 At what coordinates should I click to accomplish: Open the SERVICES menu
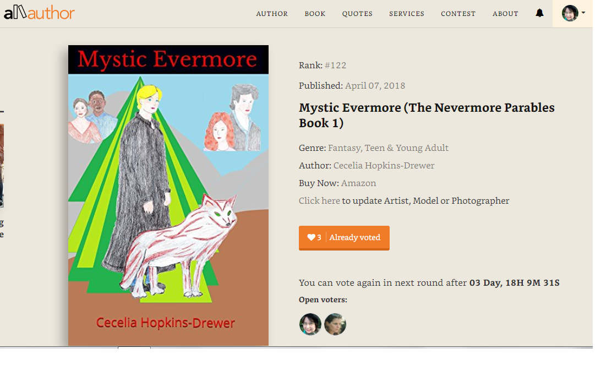click(x=407, y=14)
